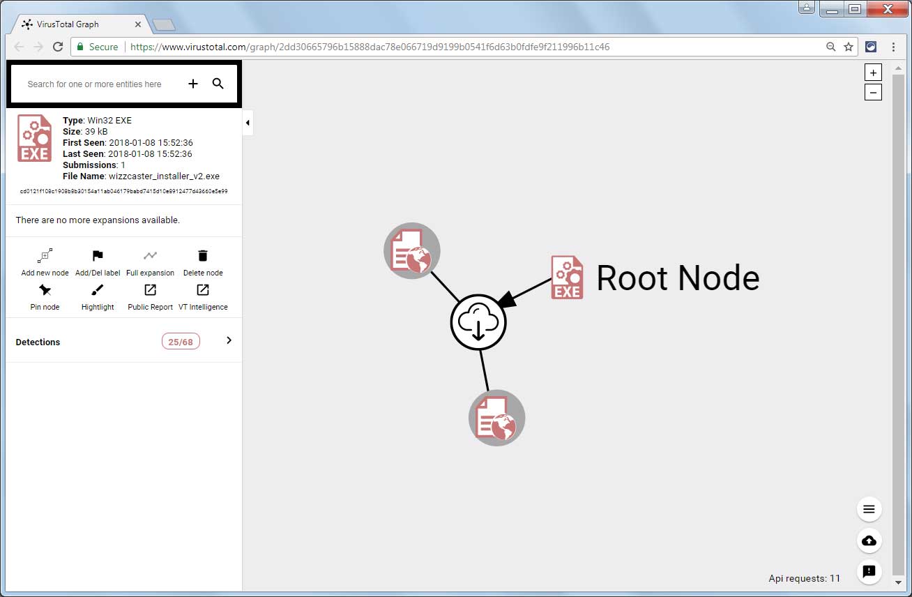This screenshot has height=597, width=912.
Task: Click the First Seen timestamp line
Action: pos(128,143)
